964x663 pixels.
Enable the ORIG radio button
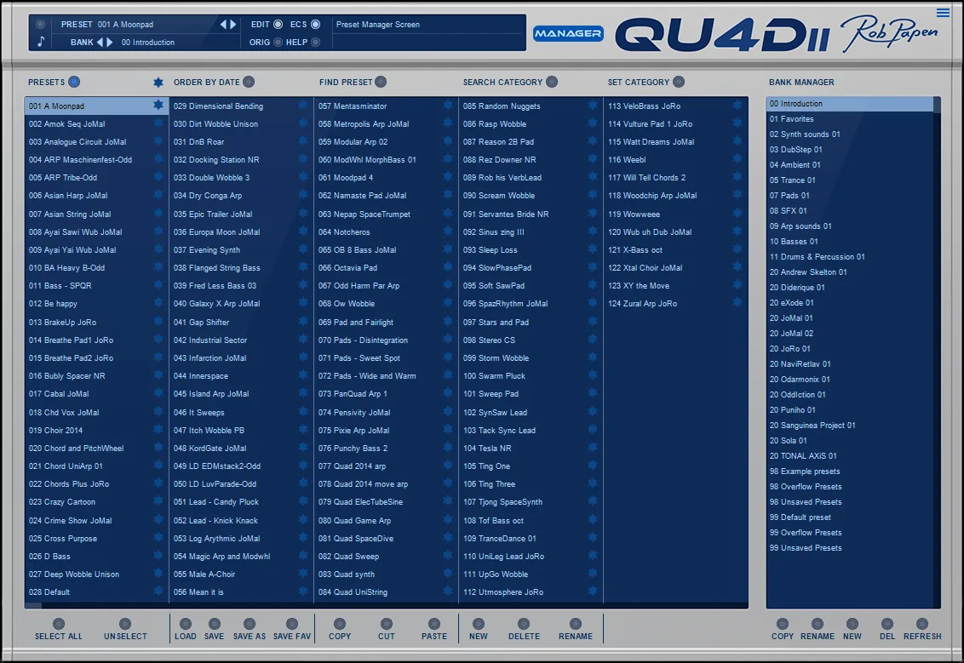[x=278, y=43]
